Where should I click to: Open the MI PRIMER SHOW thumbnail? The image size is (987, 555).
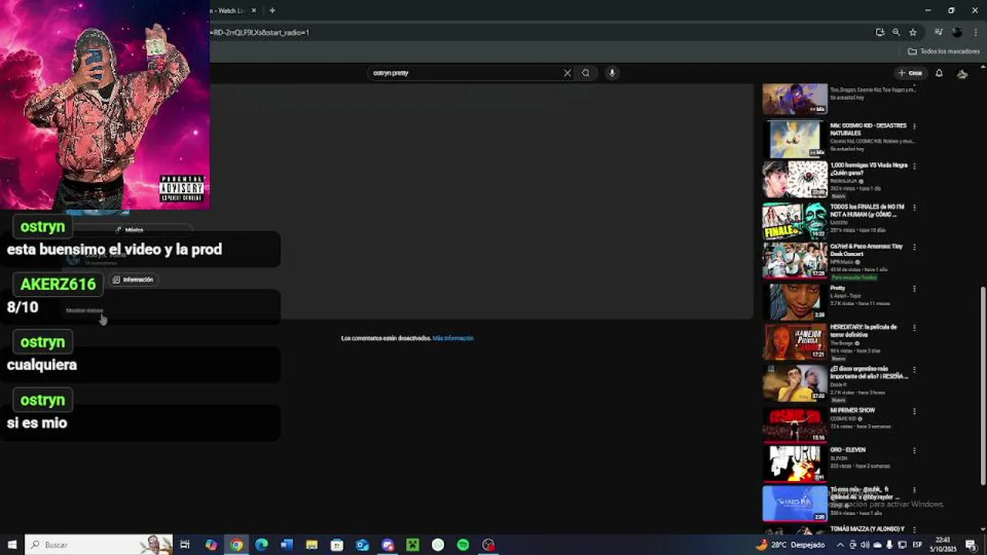pyautogui.click(x=795, y=424)
